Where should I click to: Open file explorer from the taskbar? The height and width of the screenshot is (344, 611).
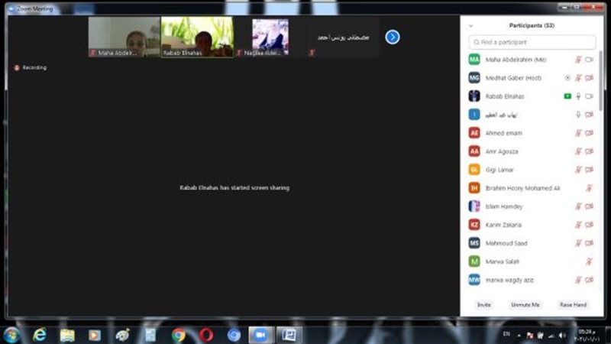point(67,335)
